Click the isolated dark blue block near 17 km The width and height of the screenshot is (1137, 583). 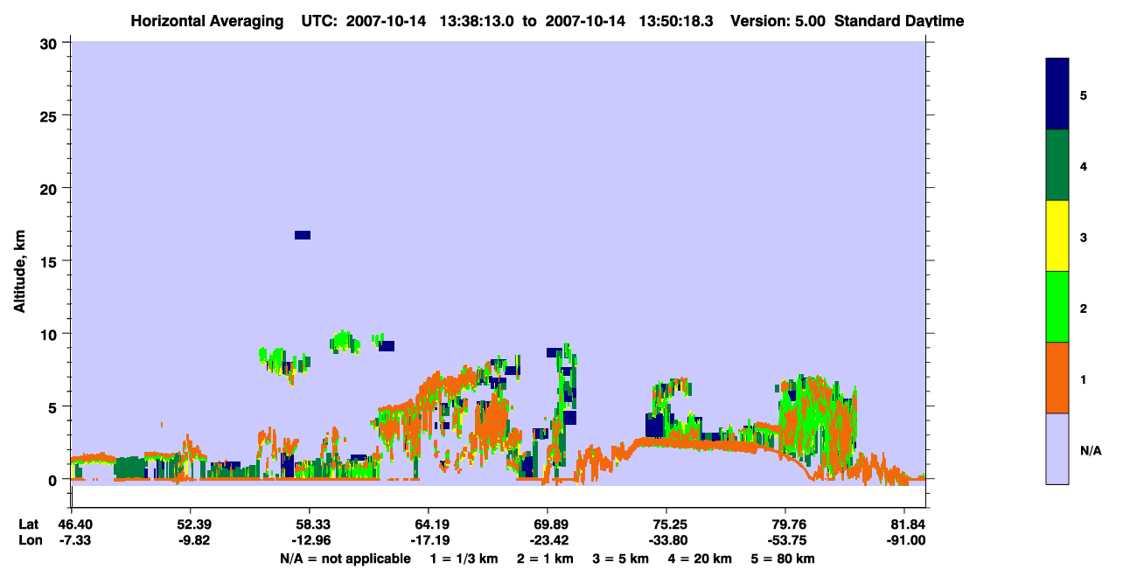303,234
